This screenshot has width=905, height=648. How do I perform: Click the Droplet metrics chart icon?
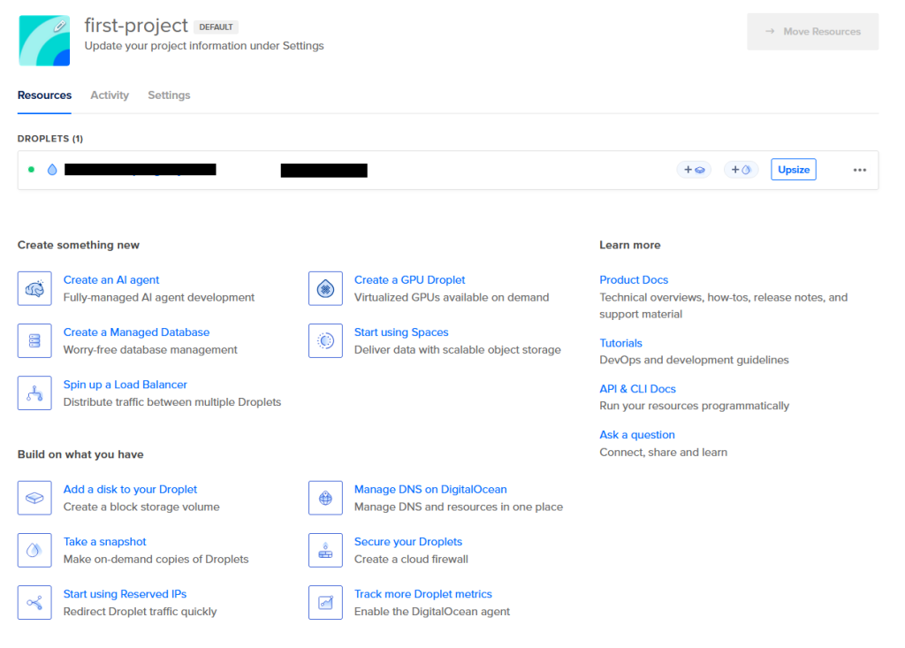pyautogui.click(x=325, y=602)
